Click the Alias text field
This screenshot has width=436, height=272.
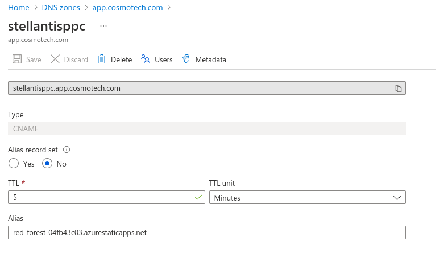click(x=206, y=232)
